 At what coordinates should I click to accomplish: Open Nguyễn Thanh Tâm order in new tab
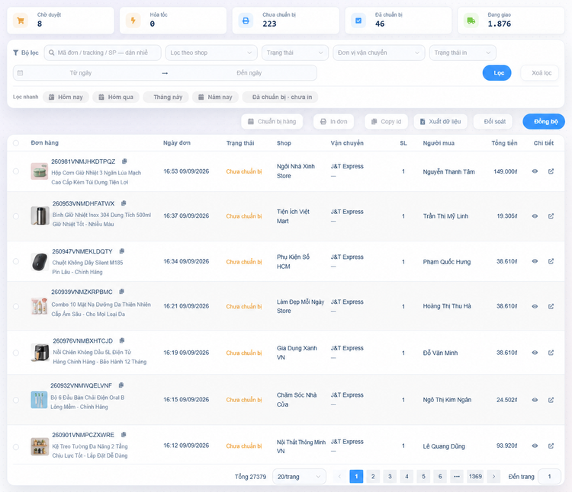[551, 171]
